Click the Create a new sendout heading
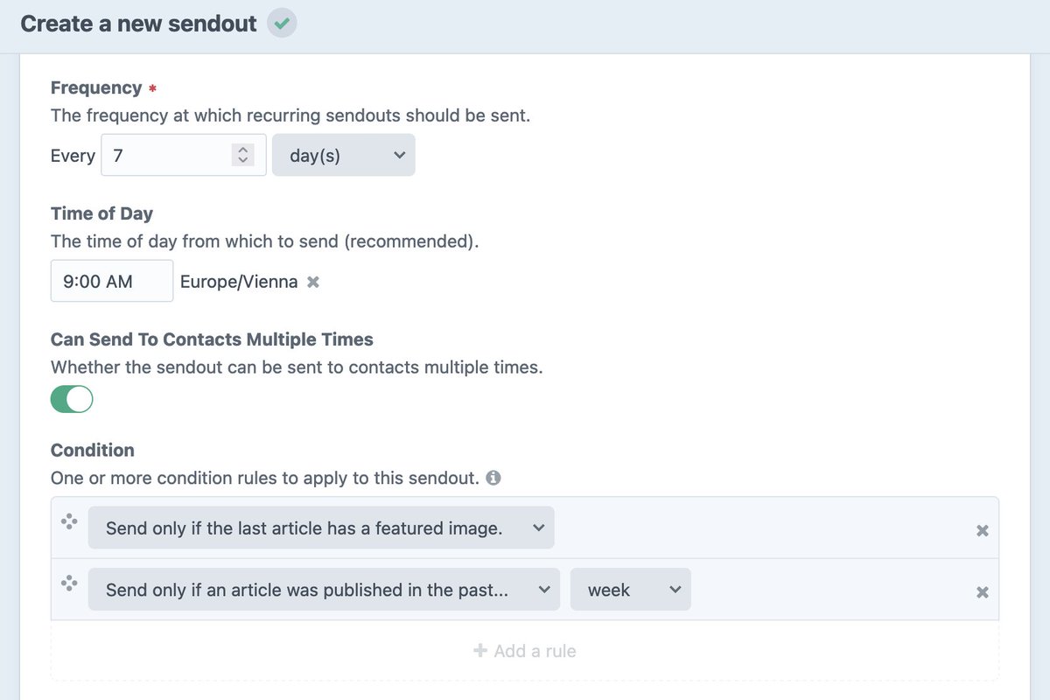The image size is (1050, 700). point(138,24)
